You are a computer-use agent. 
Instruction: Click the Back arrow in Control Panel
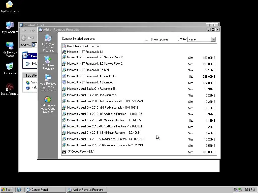coord(23,38)
